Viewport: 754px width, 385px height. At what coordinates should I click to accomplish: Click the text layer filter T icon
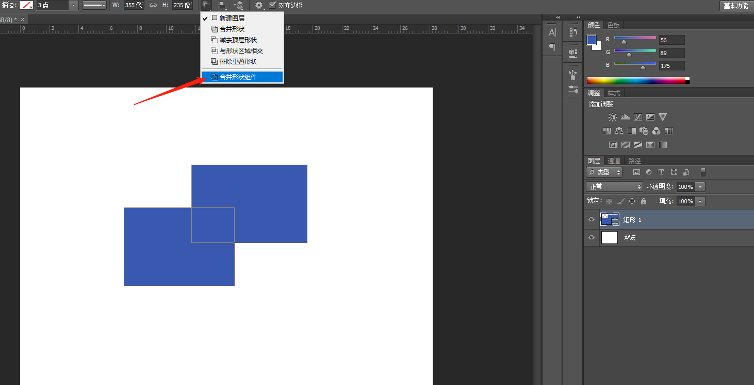coord(661,172)
